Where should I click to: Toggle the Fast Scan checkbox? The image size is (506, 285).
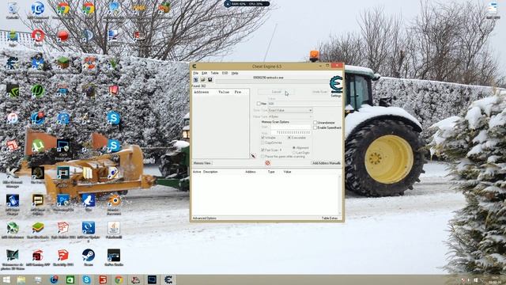click(x=262, y=150)
